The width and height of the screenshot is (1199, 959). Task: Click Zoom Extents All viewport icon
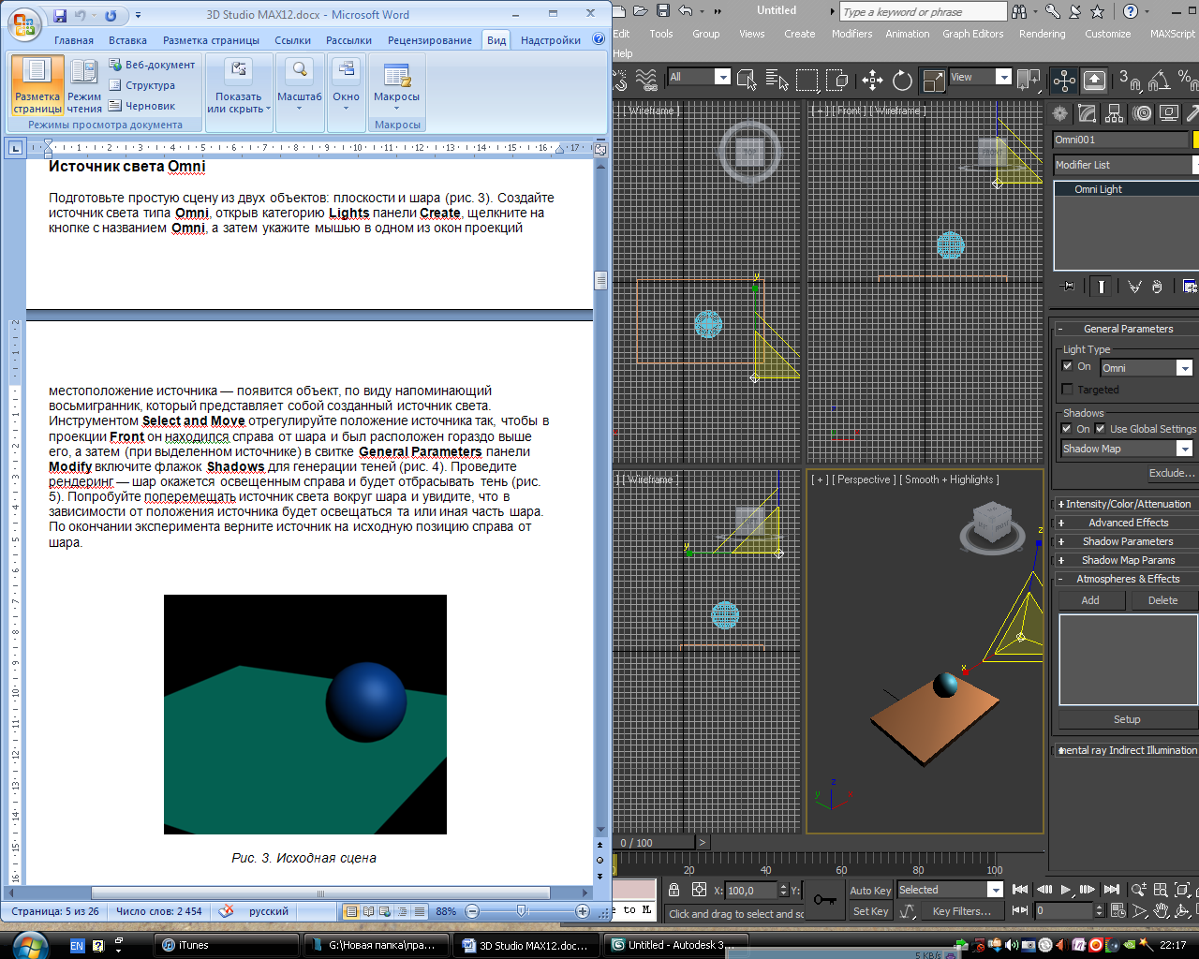point(1182,890)
